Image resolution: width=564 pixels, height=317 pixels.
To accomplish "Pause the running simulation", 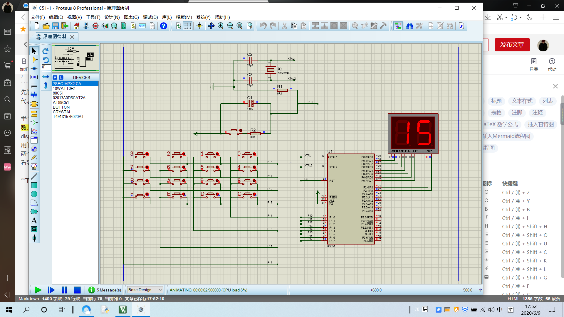I will tap(64, 290).
